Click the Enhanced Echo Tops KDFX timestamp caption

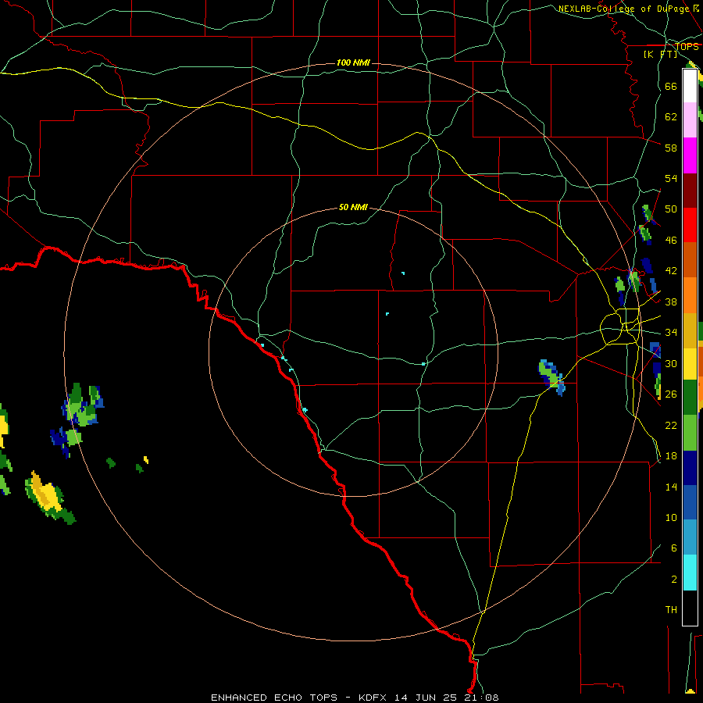[x=355, y=698]
